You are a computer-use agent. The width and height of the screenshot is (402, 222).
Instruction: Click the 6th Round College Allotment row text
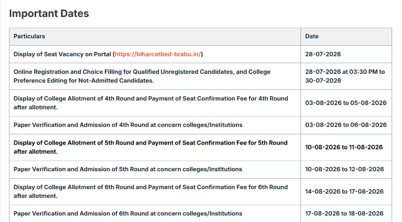click(151, 191)
